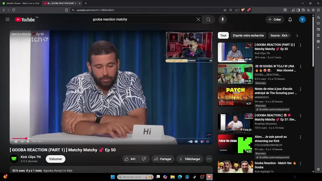Open the Matchy Matchy Ep 37 video title
Image resolution: width=322 pixels, height=181 pixels.
275,117
